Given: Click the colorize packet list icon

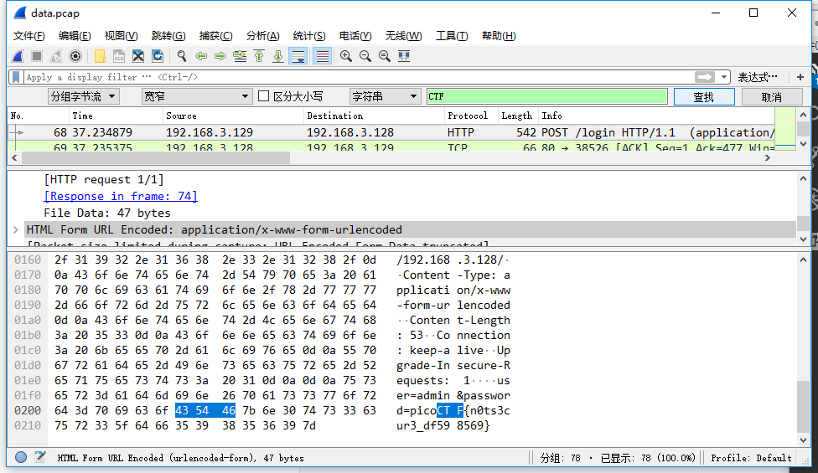Looking at the screenshot, I should 322,56.
